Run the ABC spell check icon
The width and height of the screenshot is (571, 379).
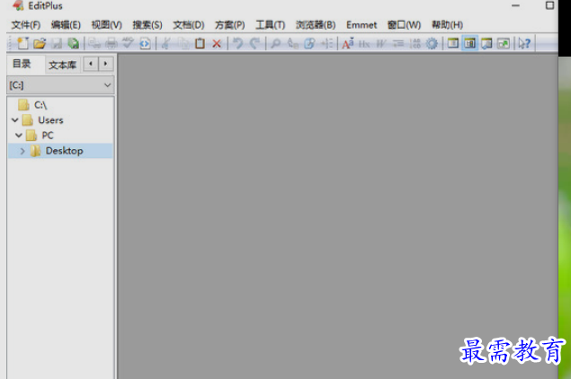coord(128,43)
